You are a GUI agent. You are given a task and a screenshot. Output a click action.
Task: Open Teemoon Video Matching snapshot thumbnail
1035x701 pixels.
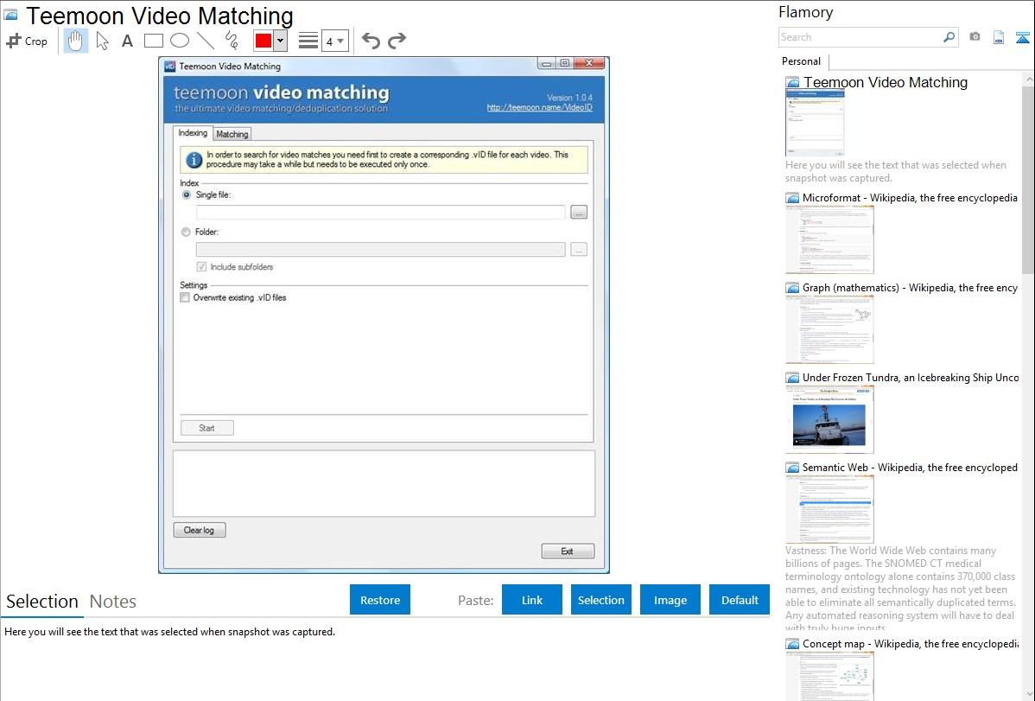tap(815, 123)
